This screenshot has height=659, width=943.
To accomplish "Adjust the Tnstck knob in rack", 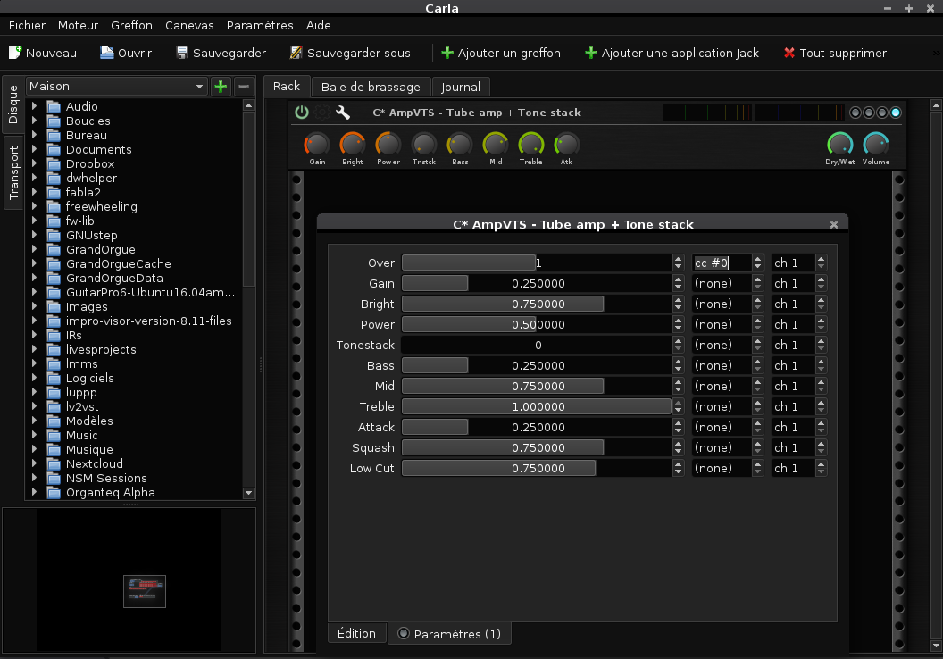I will click(424, 145).
